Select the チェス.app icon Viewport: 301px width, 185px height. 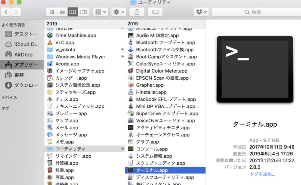click(x=50, y=99)
